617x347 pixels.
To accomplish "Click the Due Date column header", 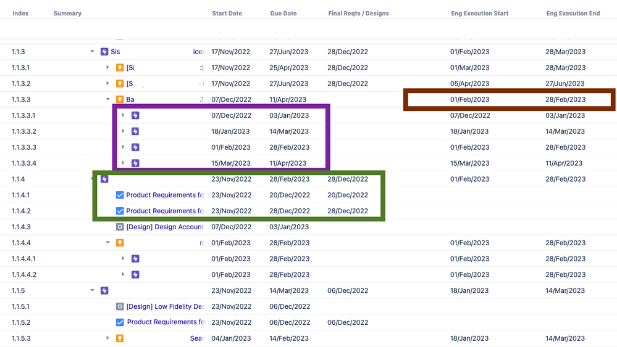I will 283,14.
